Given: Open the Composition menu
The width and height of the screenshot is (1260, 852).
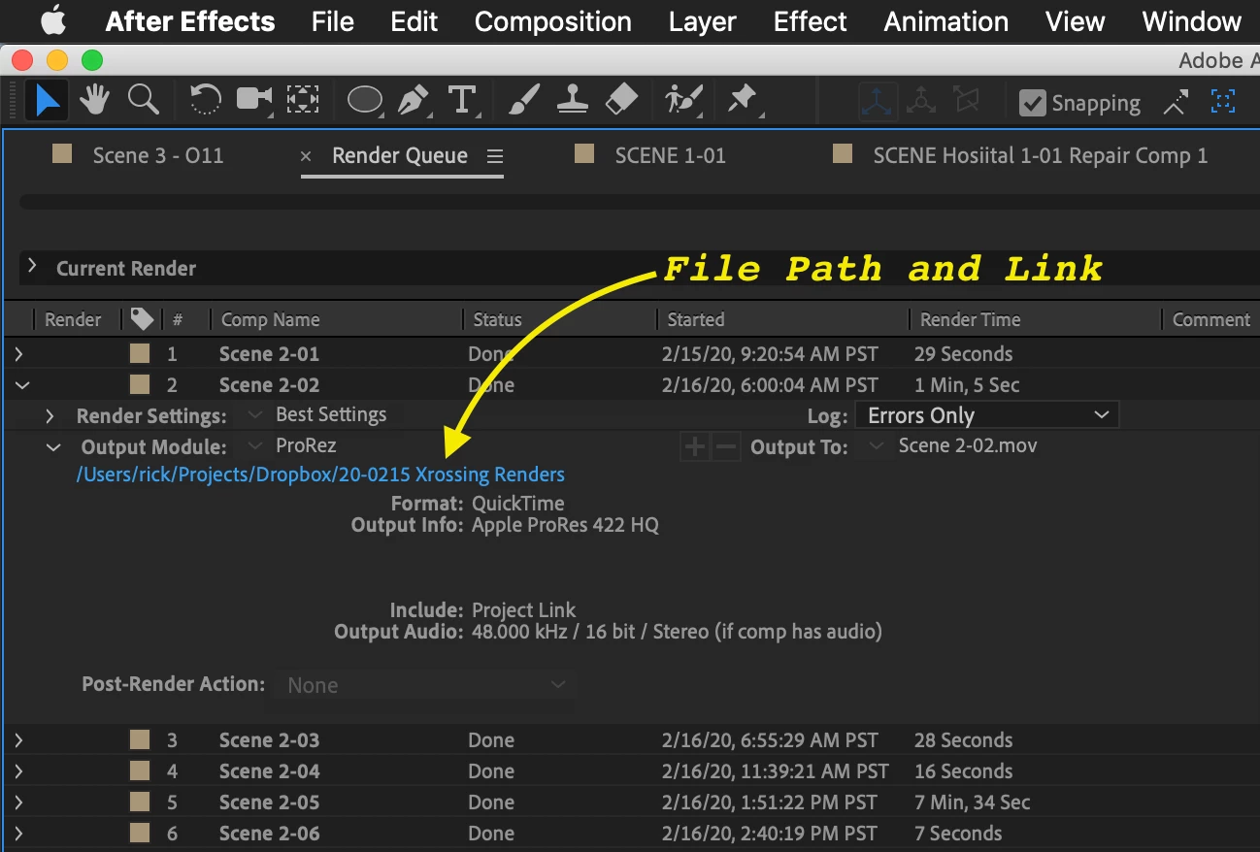Looking at the screenshot, I should [x=553, y=21].
